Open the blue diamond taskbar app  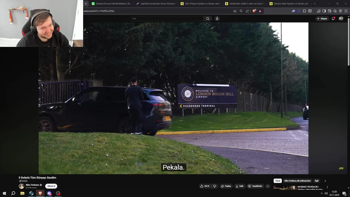click(x=31, y=193)
